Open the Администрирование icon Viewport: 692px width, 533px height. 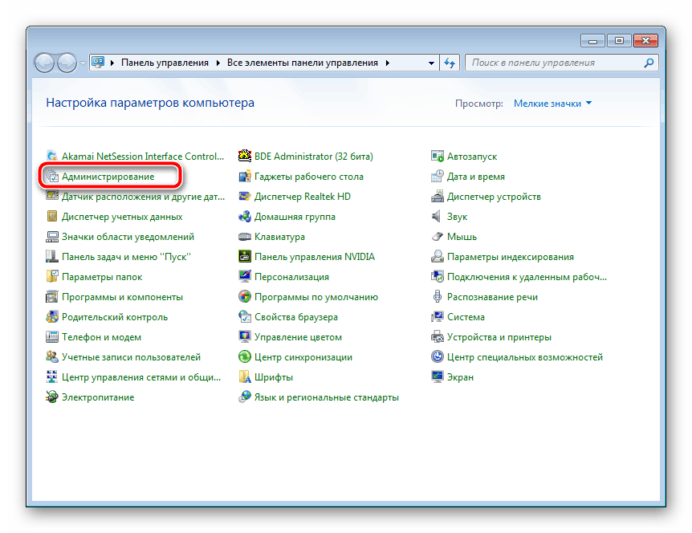(x=53, y=177)
